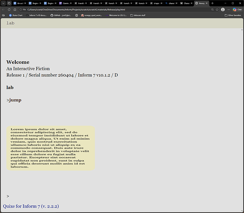Open the GitHub bookmark in favorites bar
This screenshot has height=213, width=244.
61,15
